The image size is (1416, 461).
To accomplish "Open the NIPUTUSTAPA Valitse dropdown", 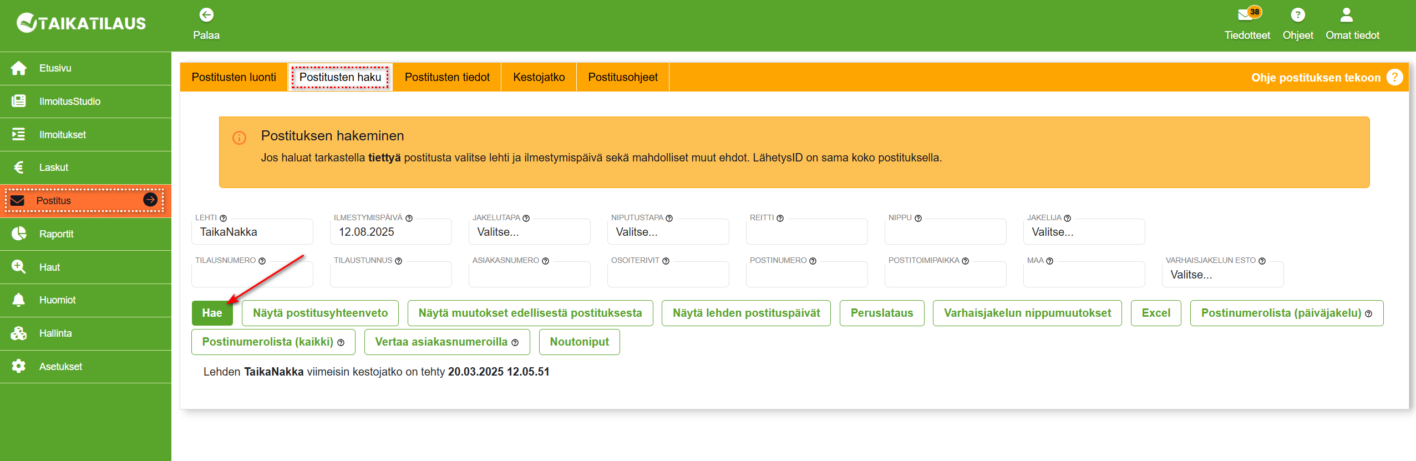I will [668, 232].
